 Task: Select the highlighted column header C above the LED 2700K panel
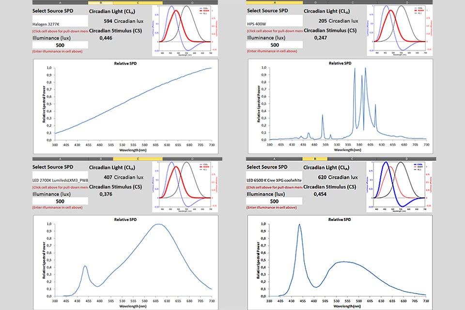point(137,158)
